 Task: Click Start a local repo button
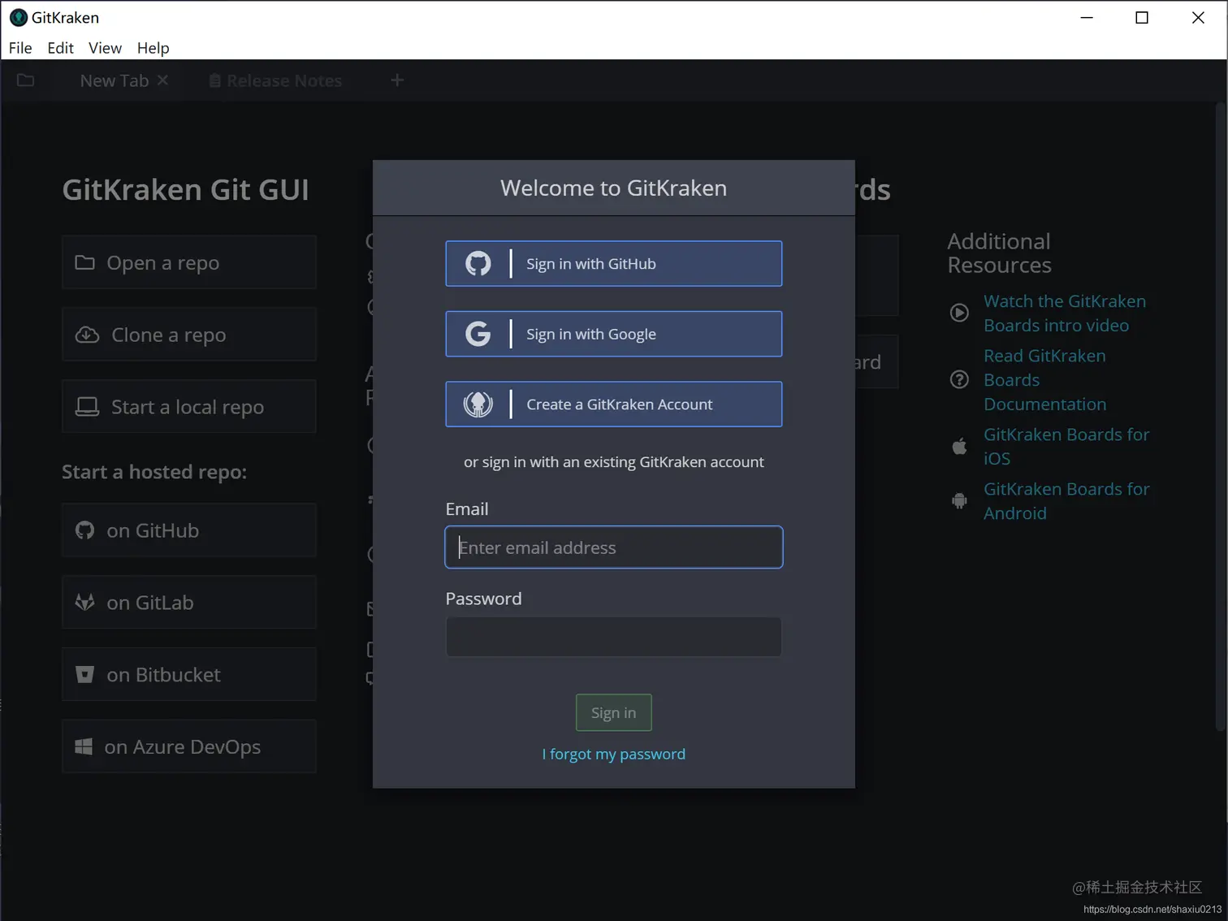[189, 406]
